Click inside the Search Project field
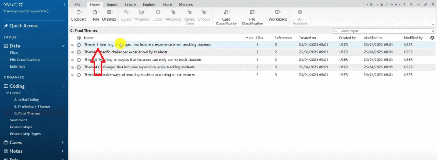The height and width of the screenshot is (160, 438). click(384, 31)
